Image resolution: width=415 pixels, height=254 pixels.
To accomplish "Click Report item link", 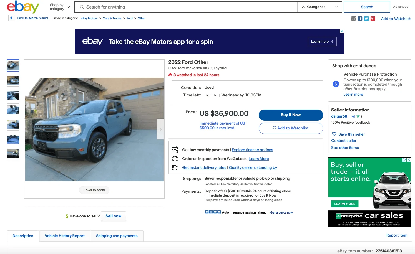I will 397,235.
